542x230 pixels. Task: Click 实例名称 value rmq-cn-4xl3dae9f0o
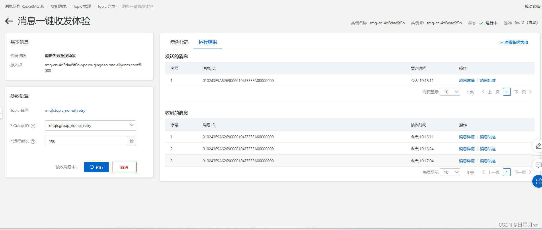(387, 23)
